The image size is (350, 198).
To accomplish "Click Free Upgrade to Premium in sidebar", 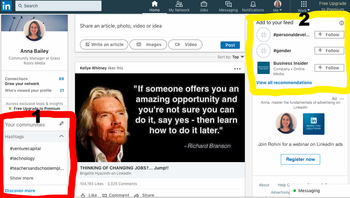I will (x=37, y=108).
